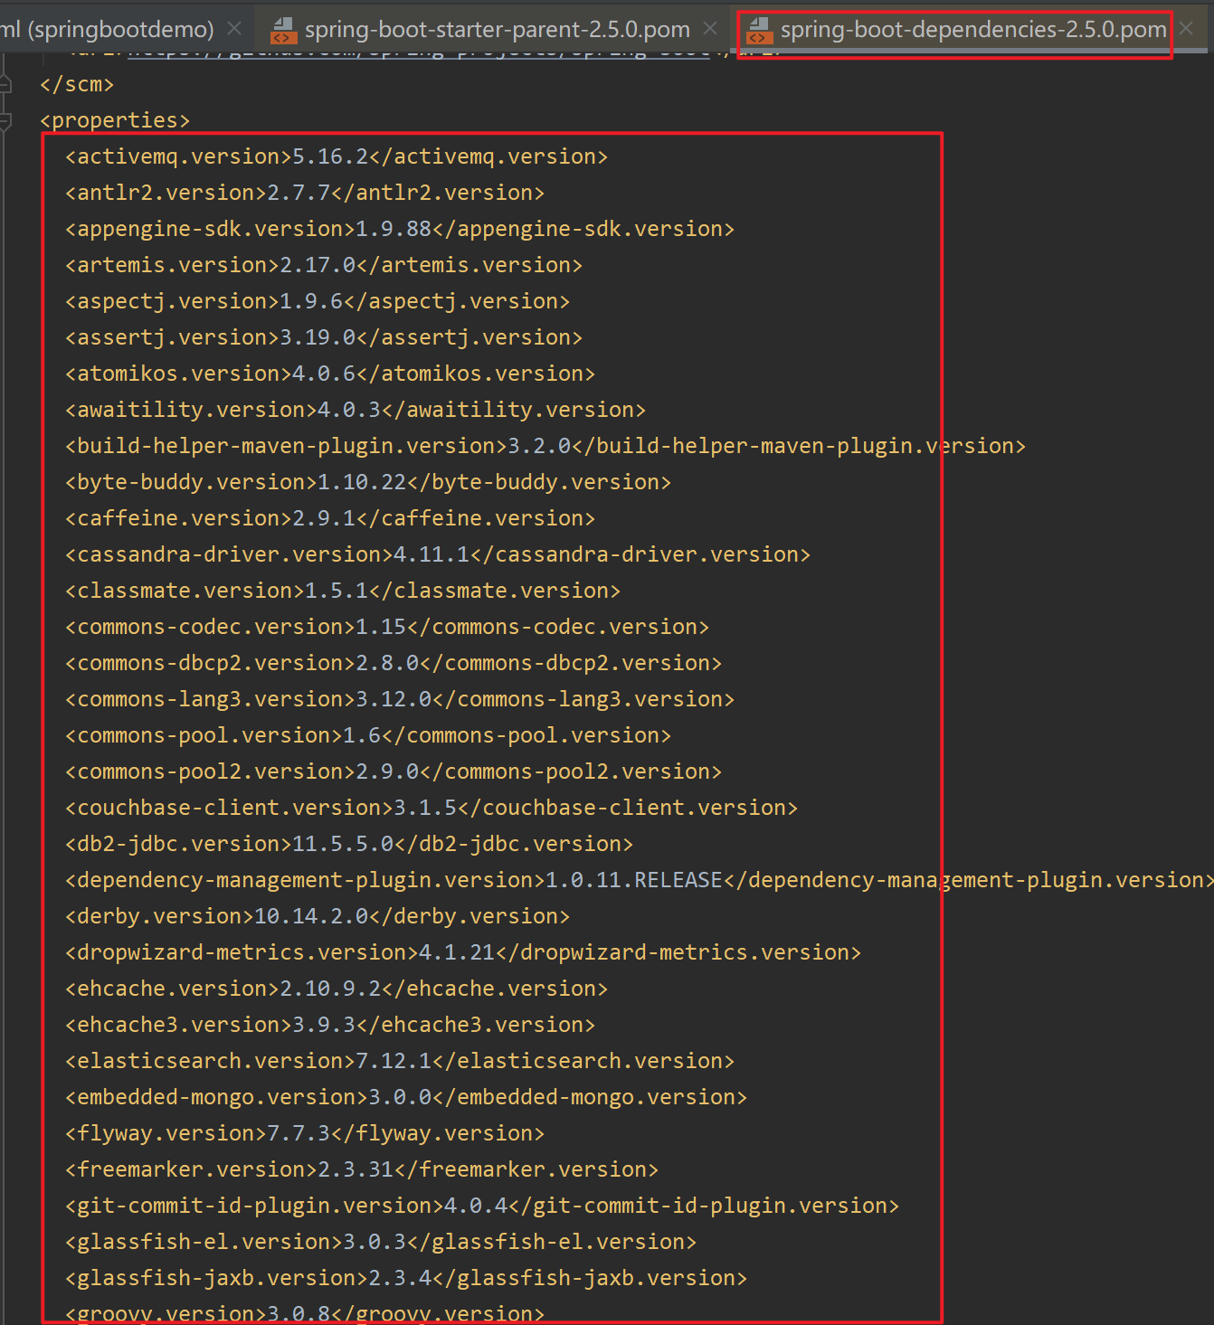
Task: Click the cassandra-driver.version 4.11.1 line
Action: (x=438, y=554)
